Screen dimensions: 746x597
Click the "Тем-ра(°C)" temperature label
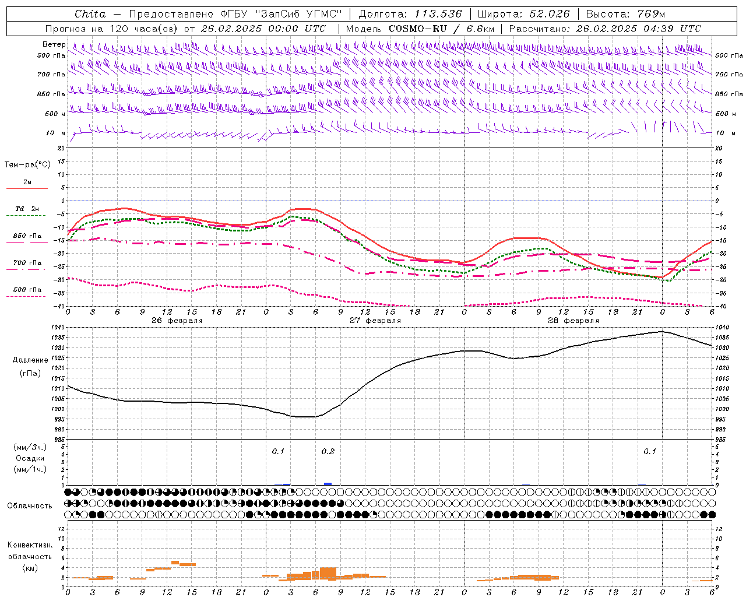pyautogui.click(x=27, y=165)
